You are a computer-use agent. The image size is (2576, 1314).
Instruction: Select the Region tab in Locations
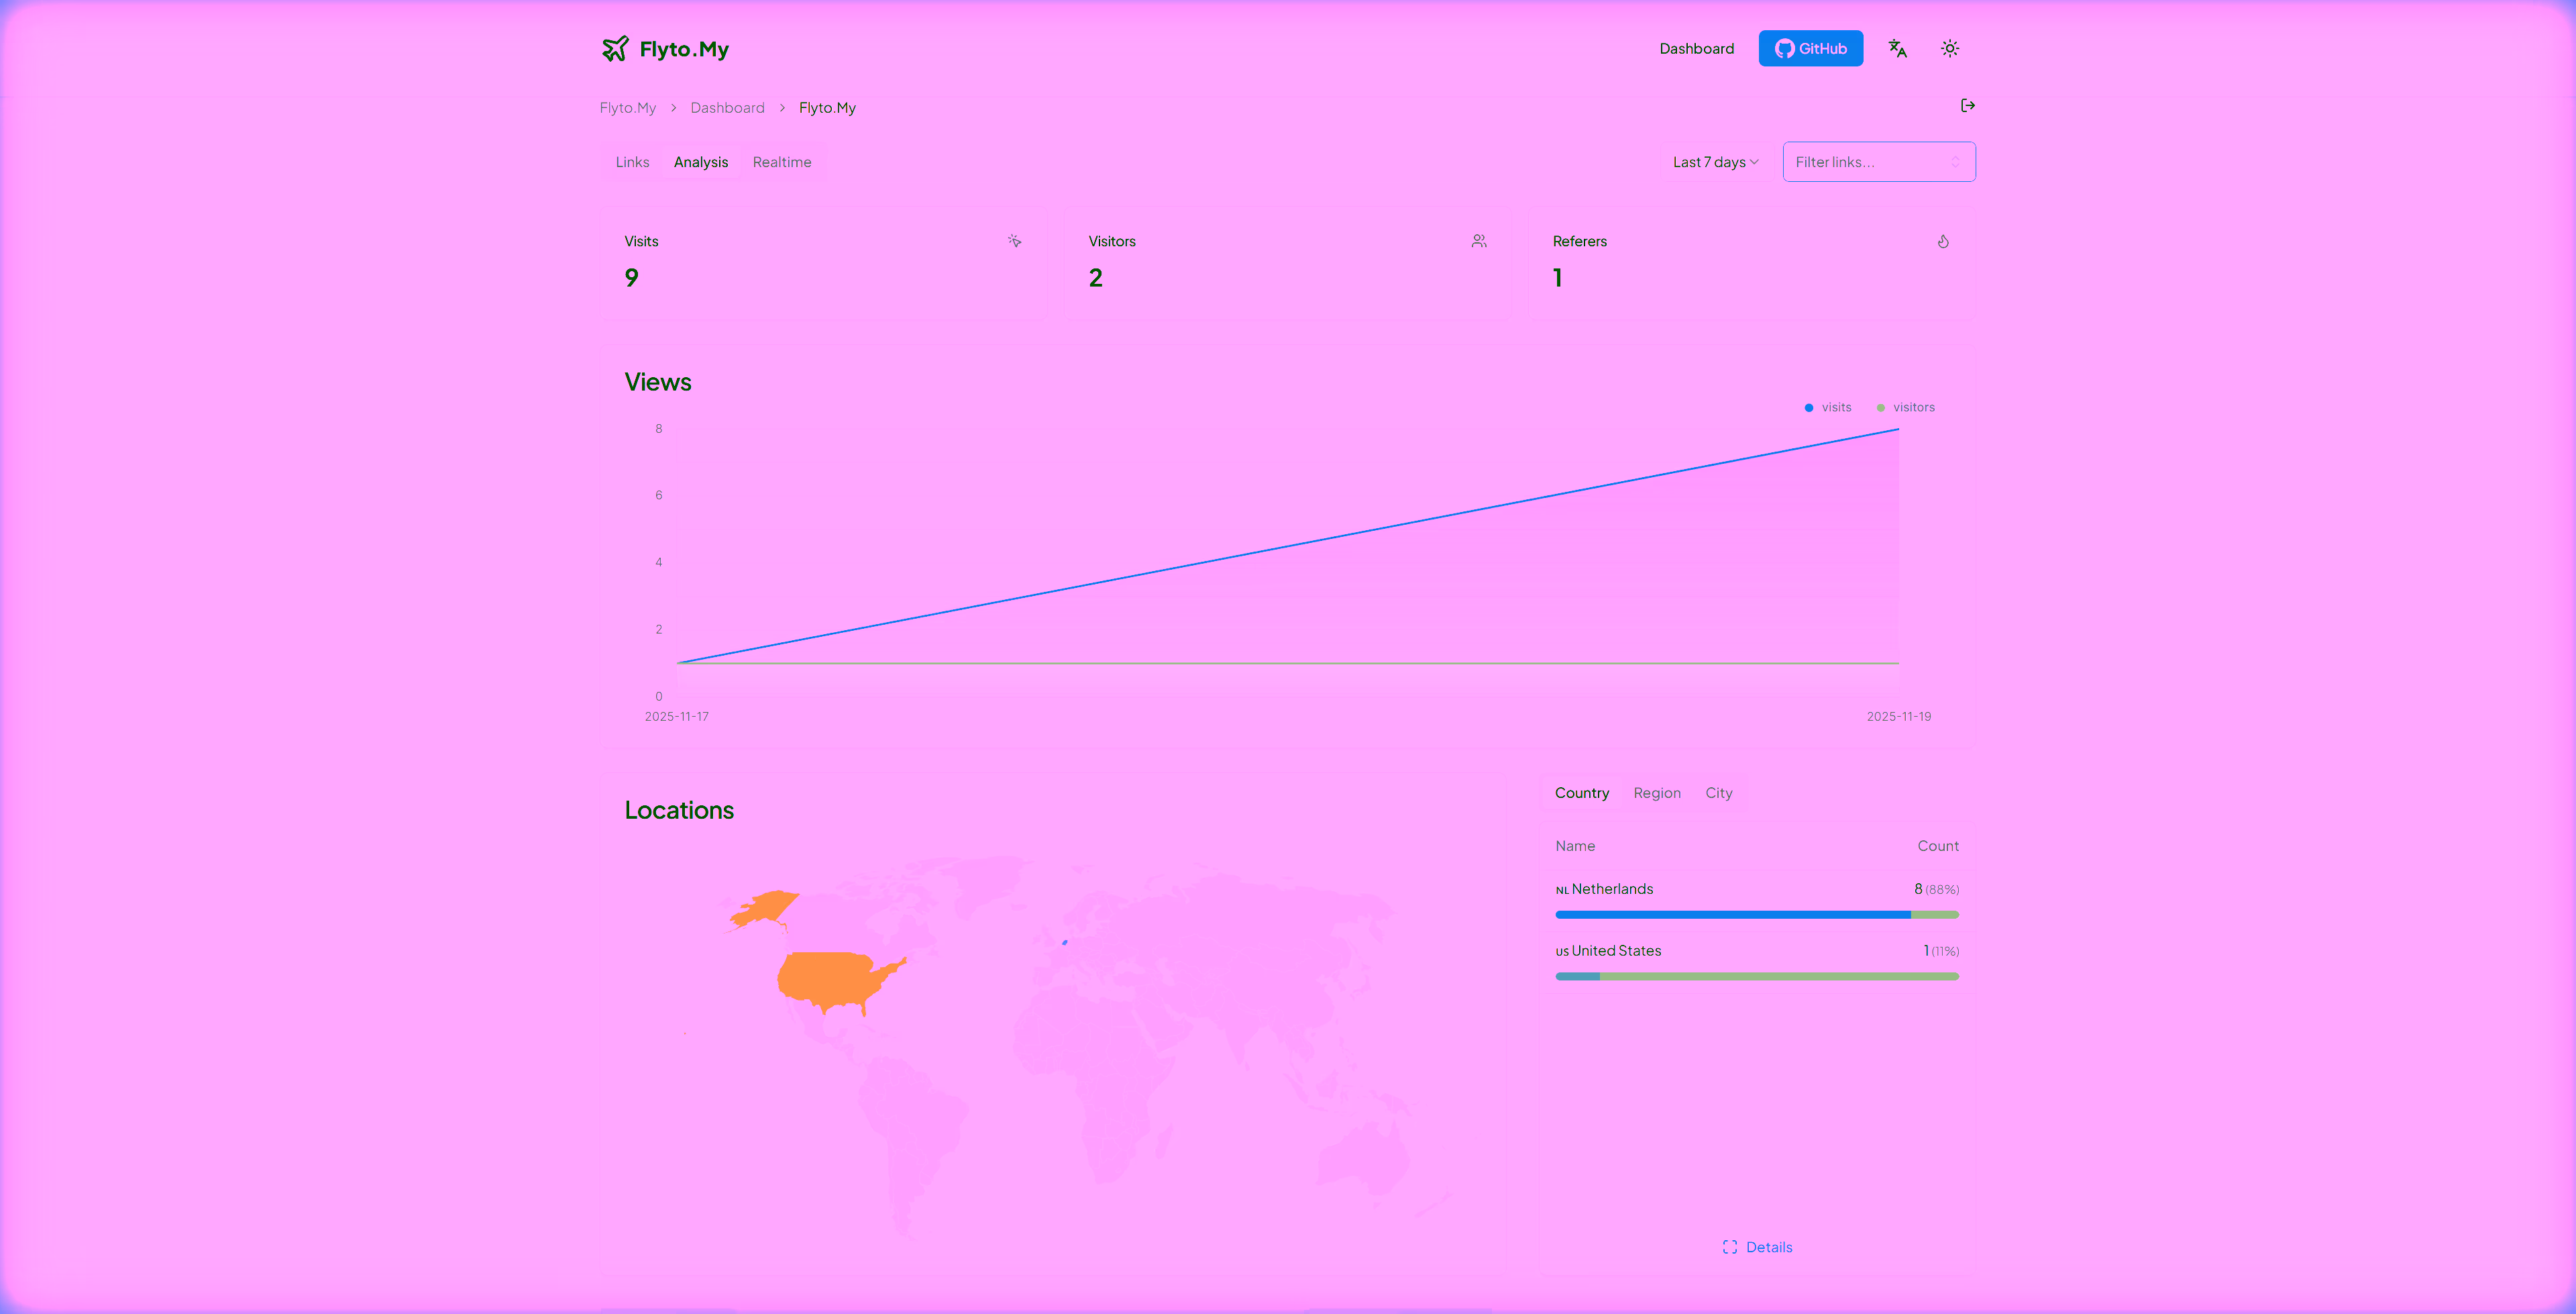[x=1656, y=793]
